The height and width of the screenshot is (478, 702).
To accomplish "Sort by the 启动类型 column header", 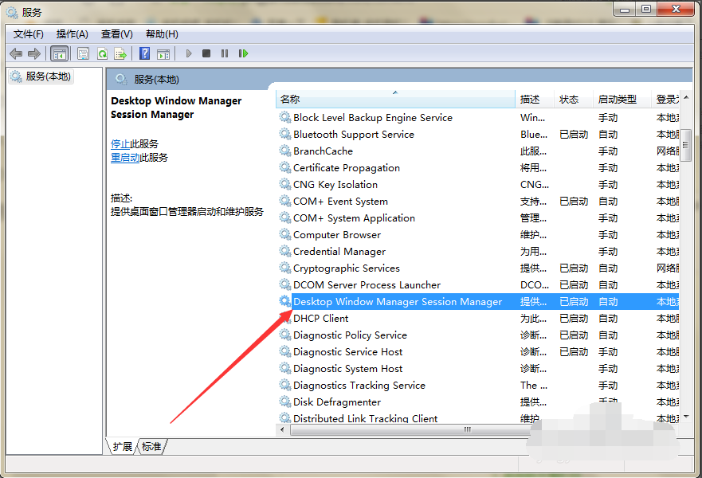I will point(618,100).
